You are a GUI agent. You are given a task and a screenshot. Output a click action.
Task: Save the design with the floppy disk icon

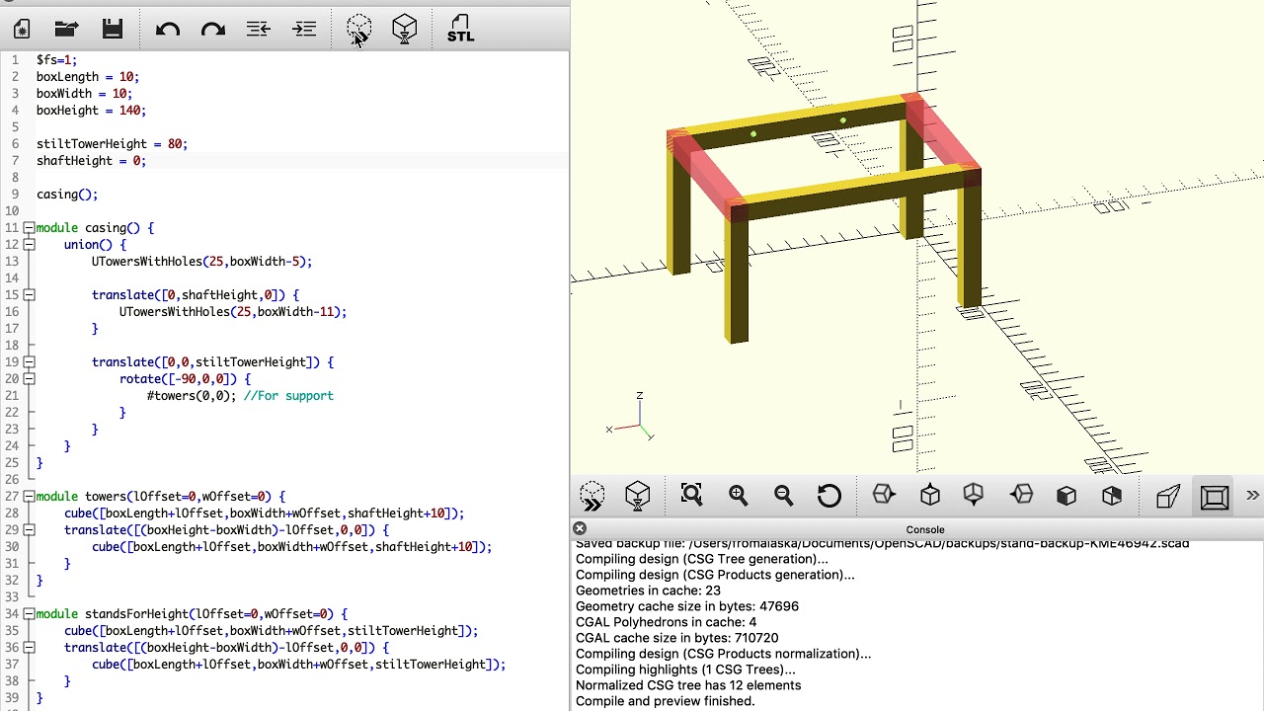click(112, 29)
